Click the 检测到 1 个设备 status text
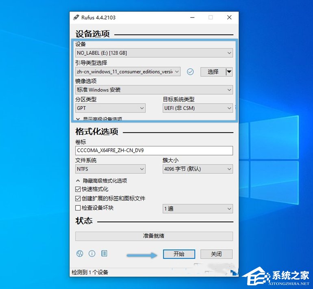The width and height of the screenshot is (313, 289). tap(90, 272)
